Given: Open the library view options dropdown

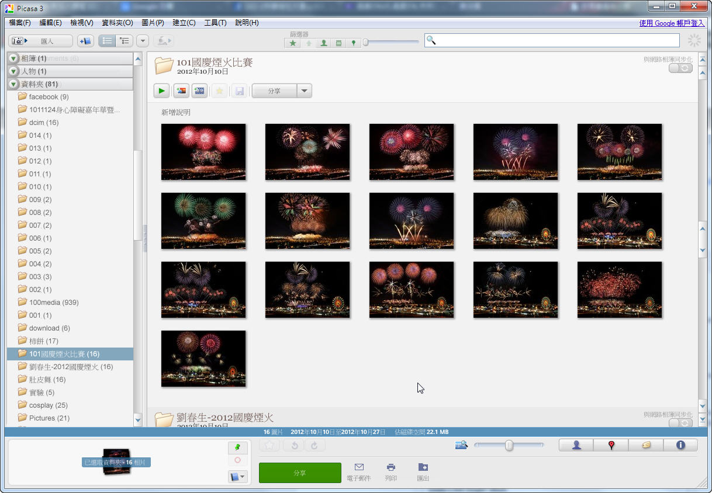Looking at the screenshot, I should click(143, 41).
